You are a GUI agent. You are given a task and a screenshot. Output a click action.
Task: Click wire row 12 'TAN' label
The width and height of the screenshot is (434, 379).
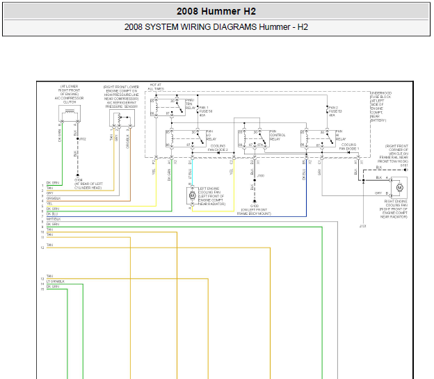pyautogui.click(x=49, y=245)
